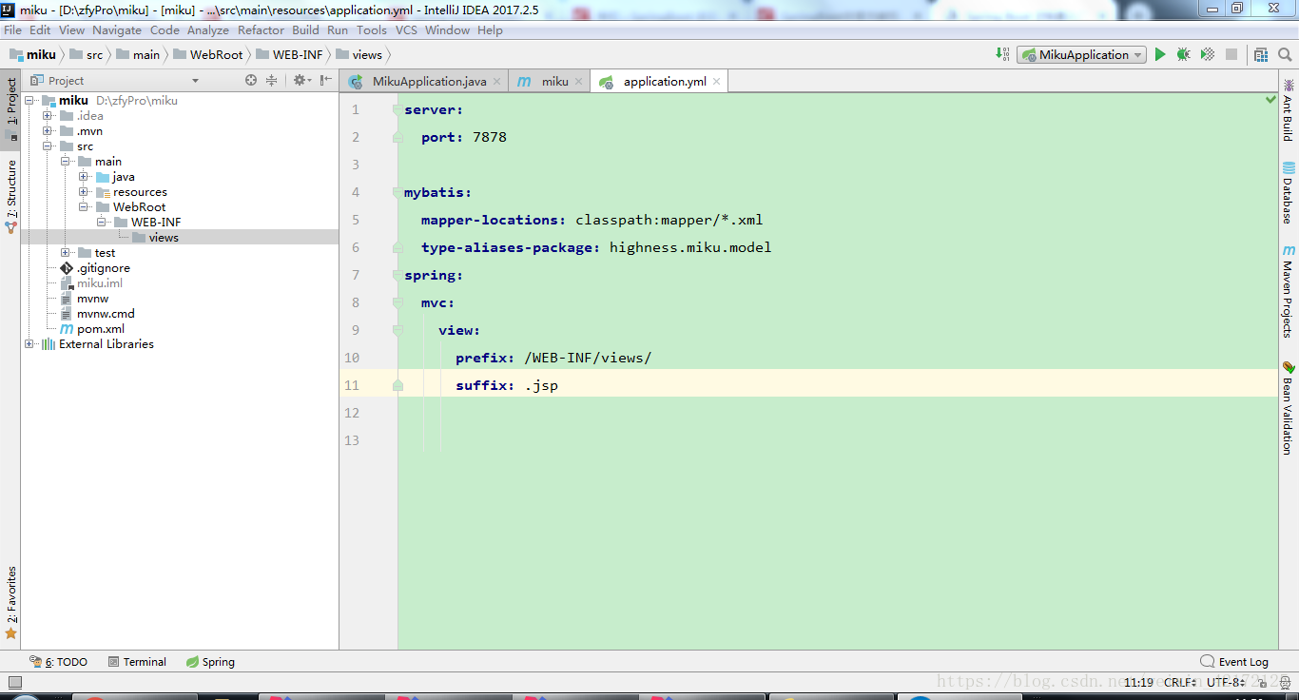Click the tool windows toggle in status bar corner
This screenshot has height=700, width=1299.
[14, 682]
